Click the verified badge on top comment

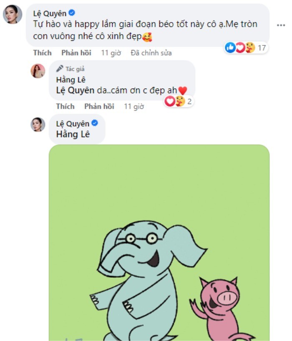(72, 12)
